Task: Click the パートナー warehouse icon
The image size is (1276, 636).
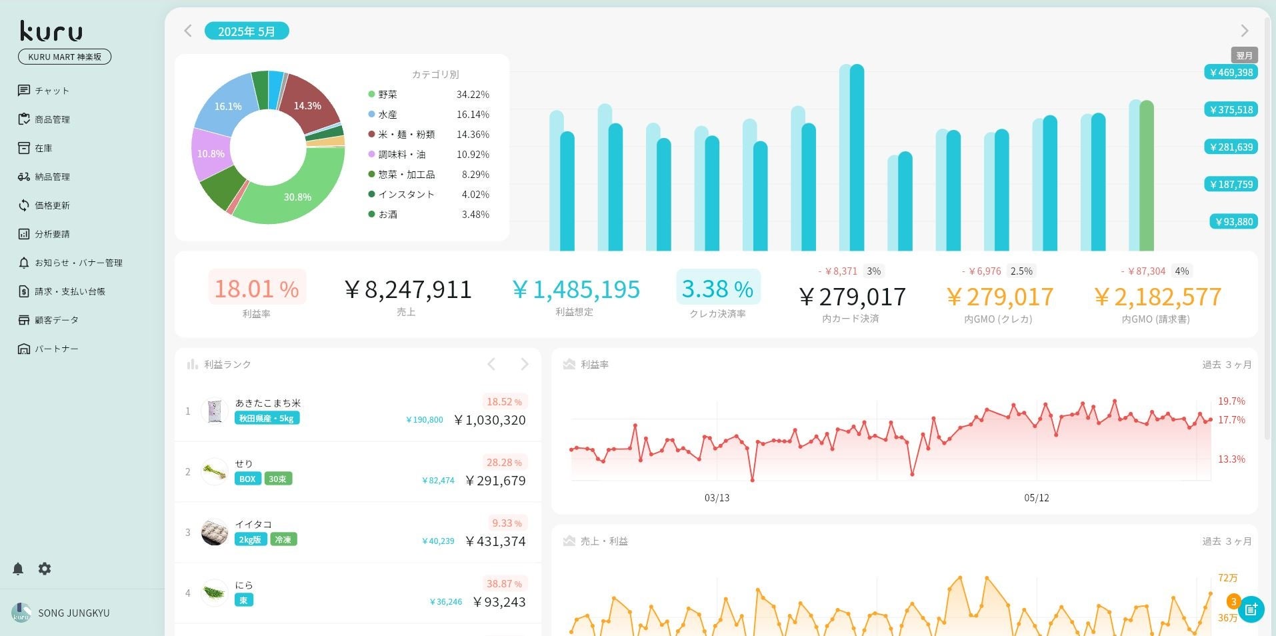Action: point(24,349)
